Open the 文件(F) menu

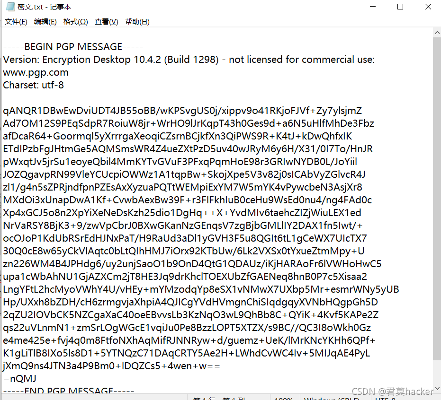click(x=16, y=22)
